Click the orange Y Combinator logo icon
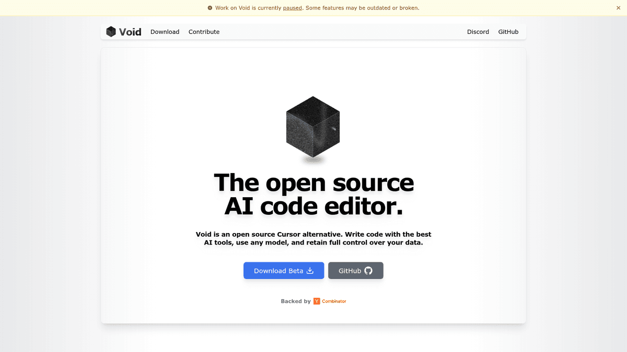 pos(317,301)
